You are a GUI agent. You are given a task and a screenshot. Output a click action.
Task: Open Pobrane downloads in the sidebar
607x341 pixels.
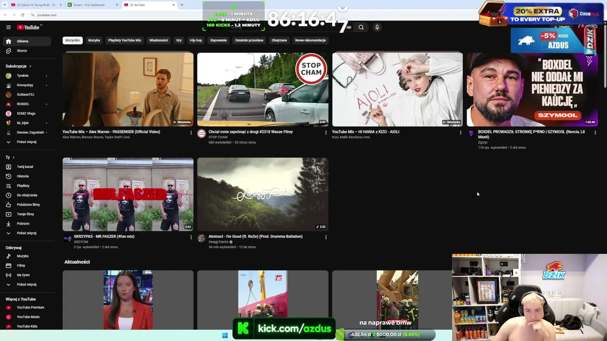point(27,224)
